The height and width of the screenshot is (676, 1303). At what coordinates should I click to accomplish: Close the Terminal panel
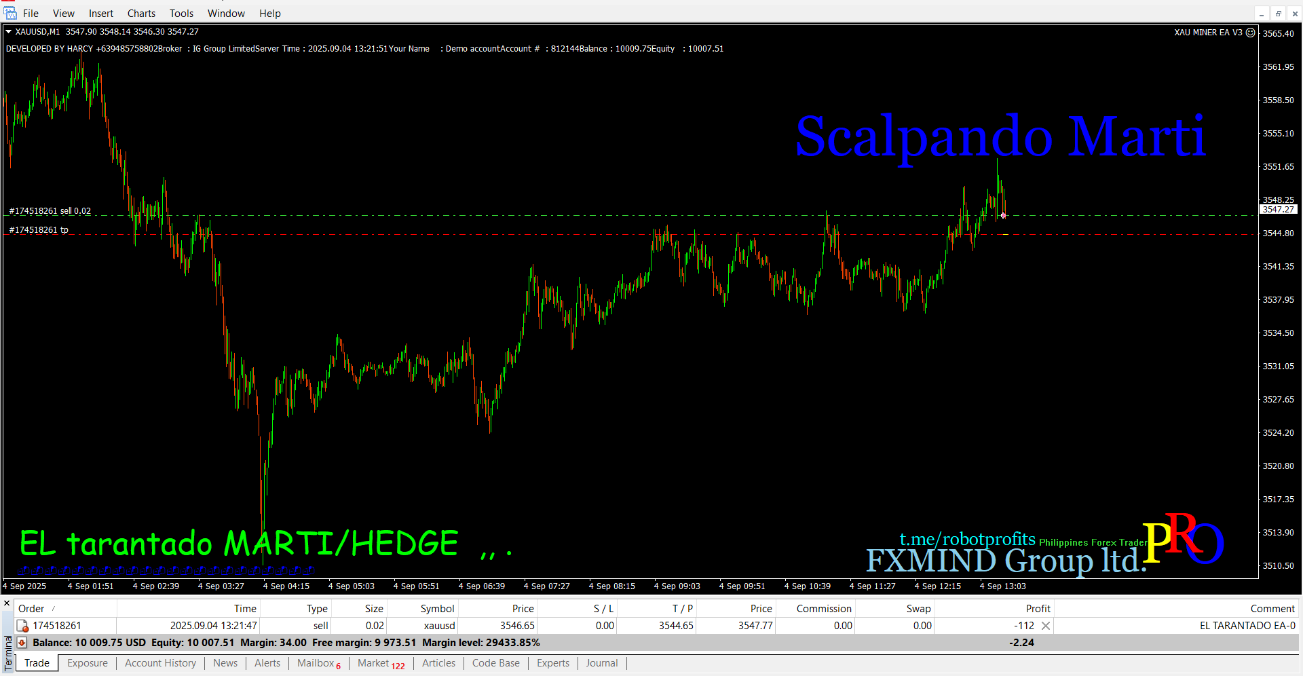[x=7, y=603]
